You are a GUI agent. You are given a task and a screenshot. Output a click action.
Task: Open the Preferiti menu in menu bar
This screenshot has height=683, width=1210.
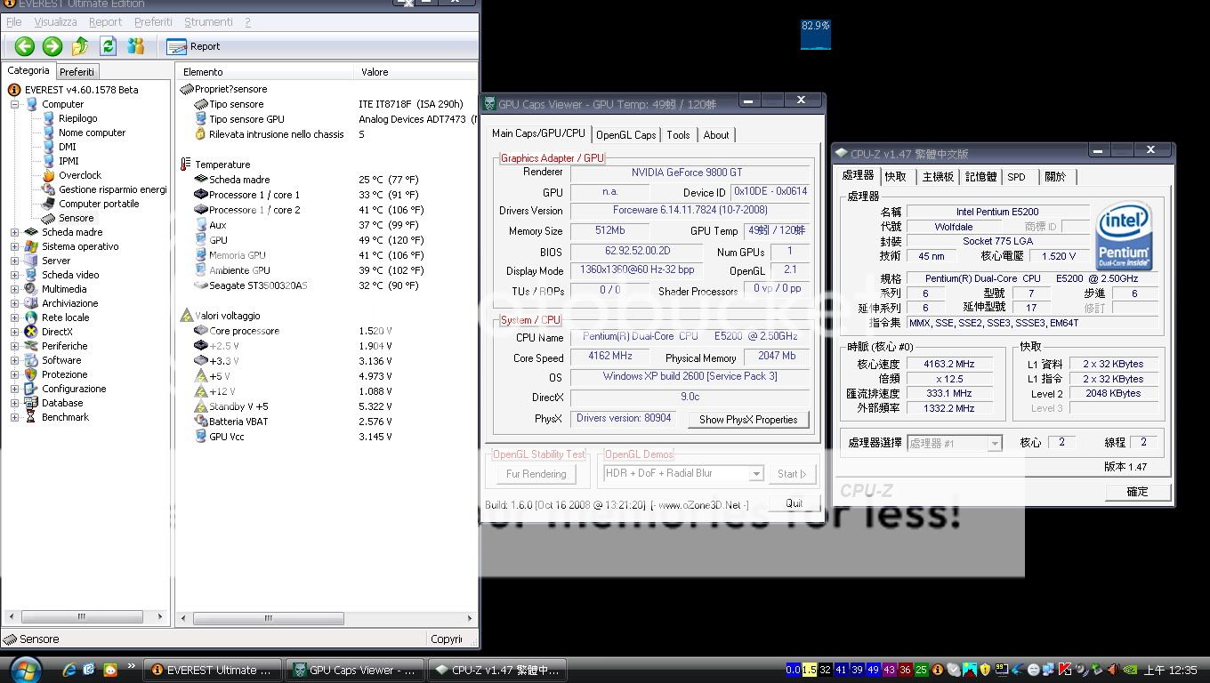click(153, 22)
